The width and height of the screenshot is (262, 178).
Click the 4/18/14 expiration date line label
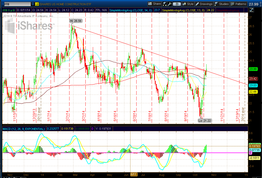point(99,116)
